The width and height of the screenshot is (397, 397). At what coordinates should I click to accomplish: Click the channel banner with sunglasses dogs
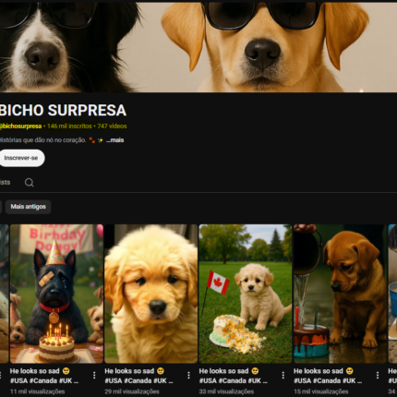(198, 47)
